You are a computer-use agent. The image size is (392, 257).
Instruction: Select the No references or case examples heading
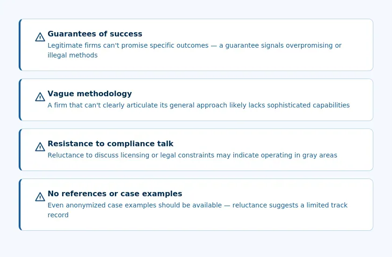[x=115, y=194]
